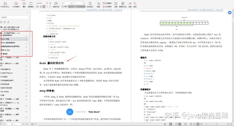This screenshot has width=234, height=126.
Task: Toggle 连续阅读 continuous reading
Action: tap(81, 7)
